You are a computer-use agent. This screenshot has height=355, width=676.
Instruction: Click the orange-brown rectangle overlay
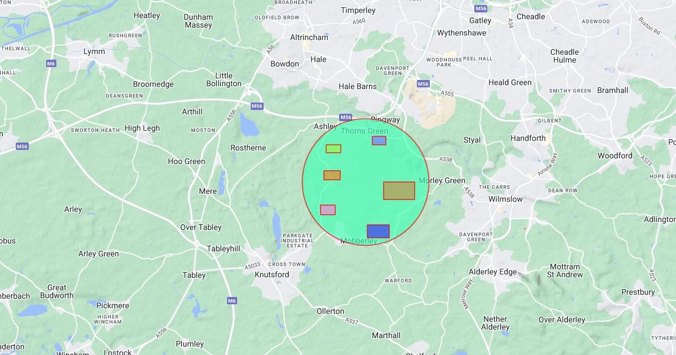point(332,175)
